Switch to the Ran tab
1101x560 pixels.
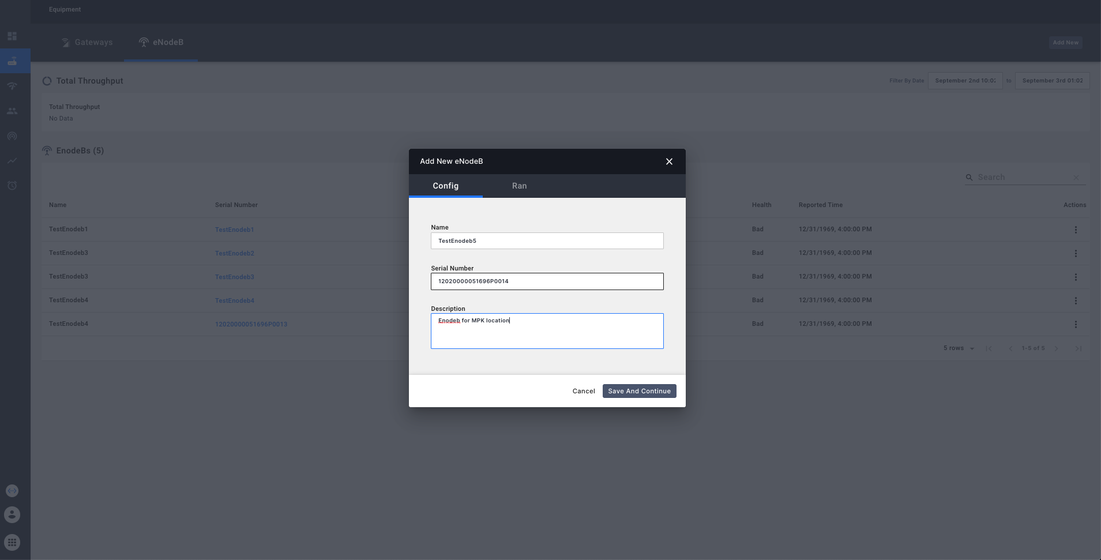(518, 186)
